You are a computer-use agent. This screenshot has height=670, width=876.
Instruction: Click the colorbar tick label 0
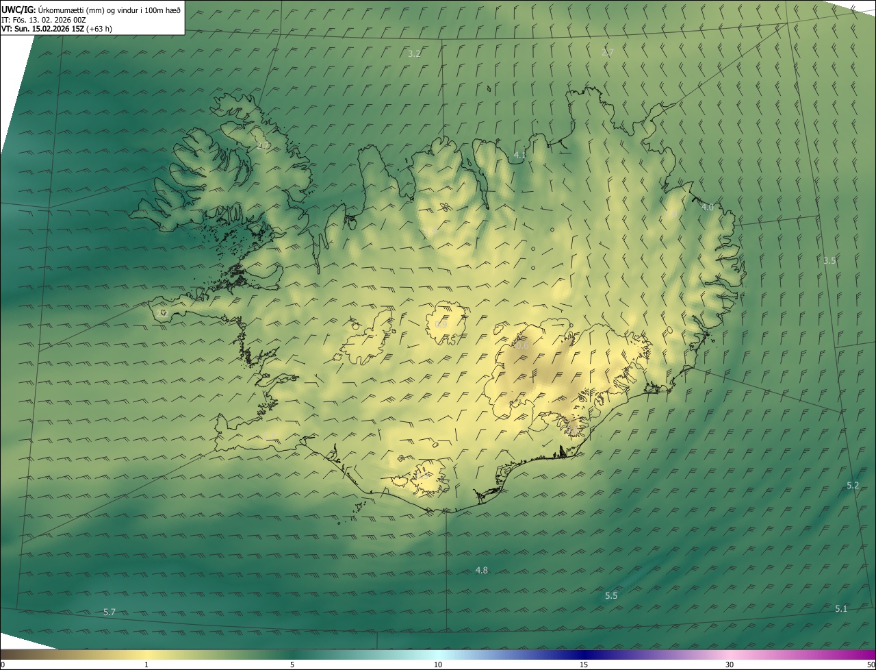3,665
